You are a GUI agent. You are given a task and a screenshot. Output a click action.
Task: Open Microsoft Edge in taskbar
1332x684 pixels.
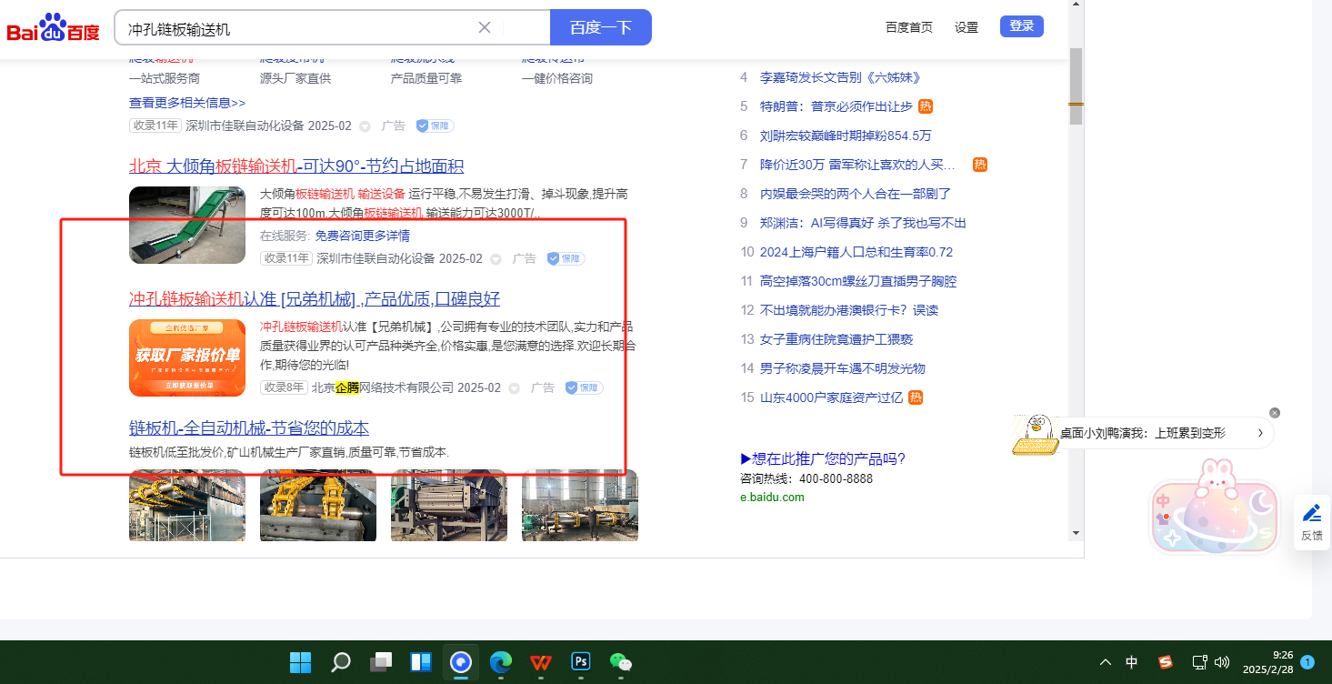501,661
